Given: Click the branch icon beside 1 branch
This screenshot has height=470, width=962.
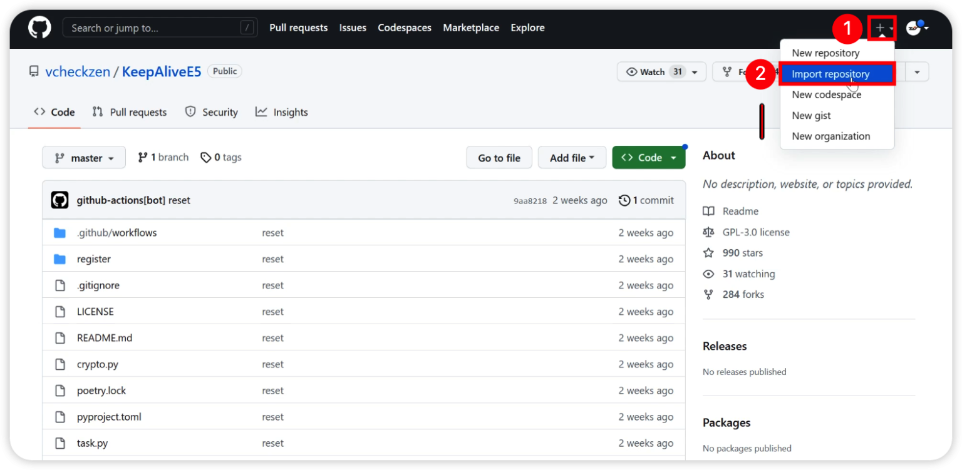Looking at the screenshot, I should click(x=143, y=158).
